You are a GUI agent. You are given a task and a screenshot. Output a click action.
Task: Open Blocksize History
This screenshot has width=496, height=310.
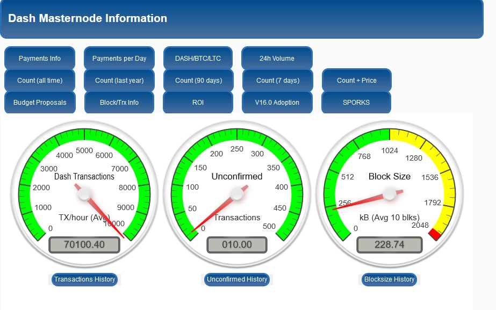(x=389, y=279)
